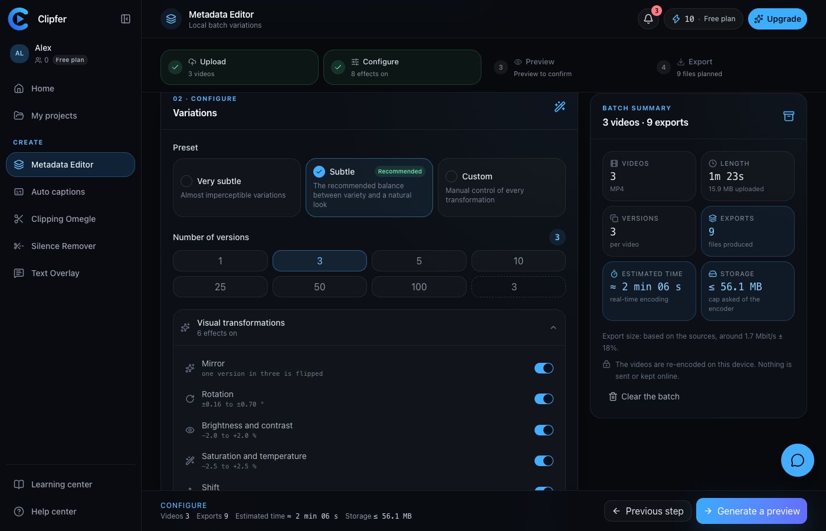Open Silence Remover tool

(x=70, y=246)
